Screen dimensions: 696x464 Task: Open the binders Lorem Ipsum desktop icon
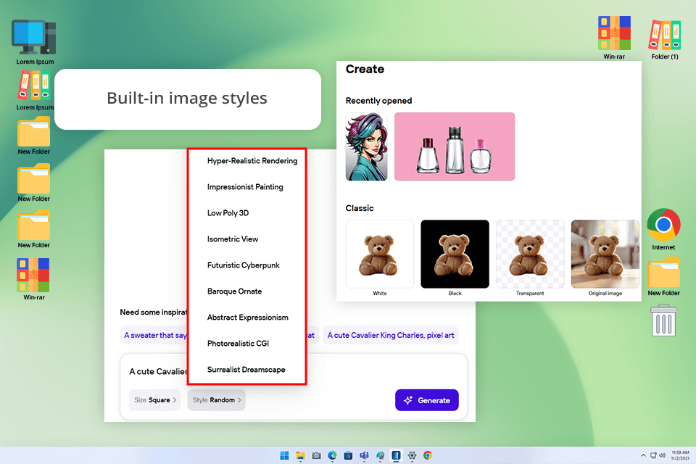[x=35, y=91]
